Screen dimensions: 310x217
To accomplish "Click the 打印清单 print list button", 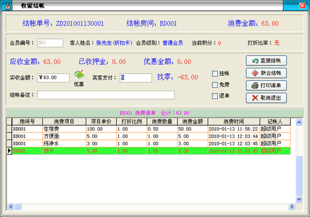I will click(x=266, y=86).
